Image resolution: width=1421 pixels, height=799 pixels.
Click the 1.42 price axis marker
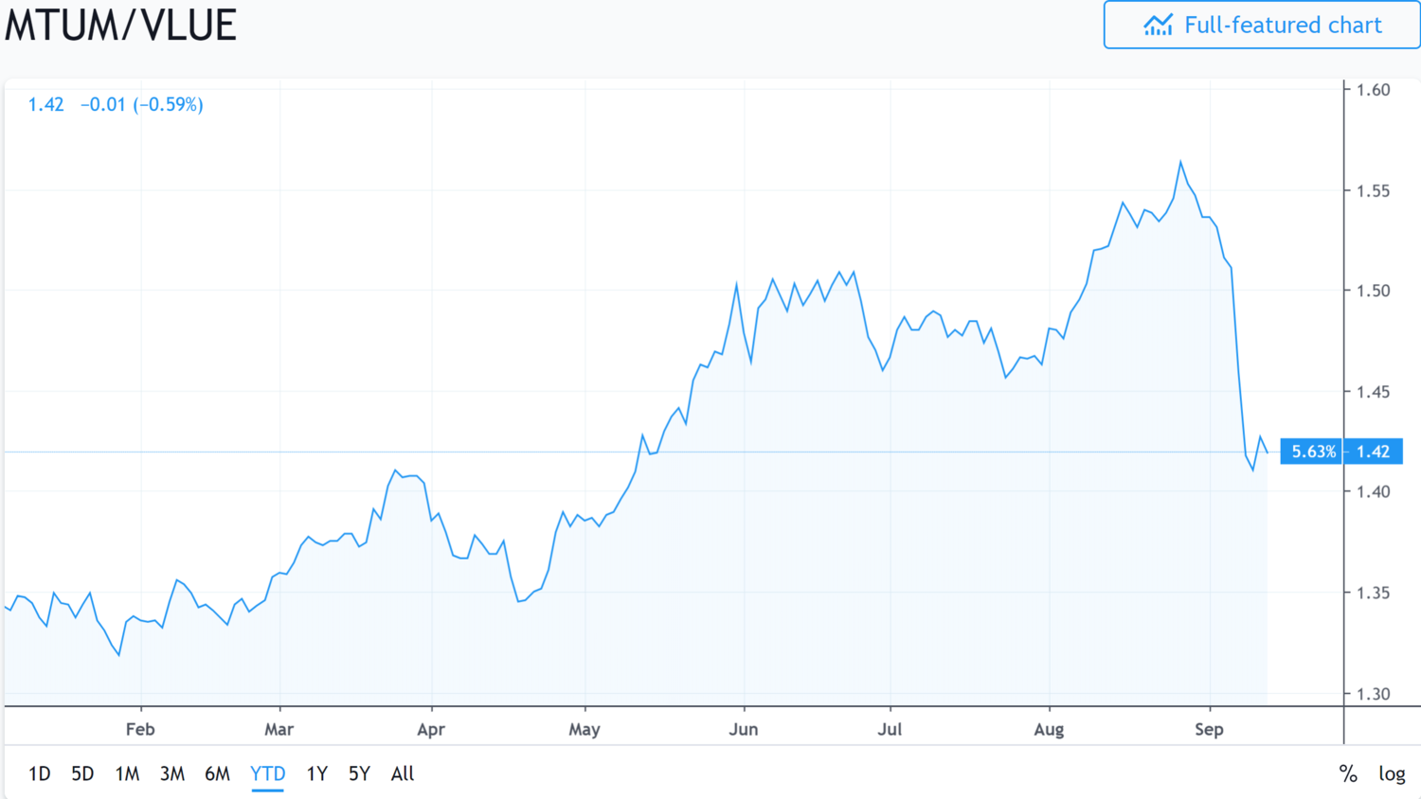[x=1374, y=452]
